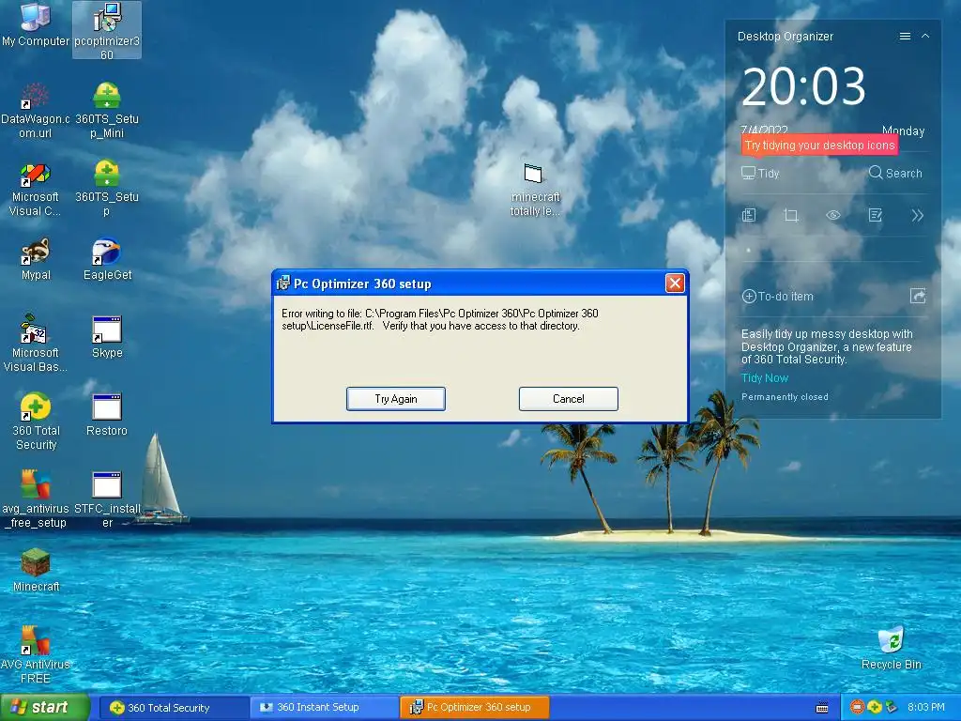Close the Pc Optimizer 360 setup dialog
Screen dimensions: 961x721
[x=675, y=284]
